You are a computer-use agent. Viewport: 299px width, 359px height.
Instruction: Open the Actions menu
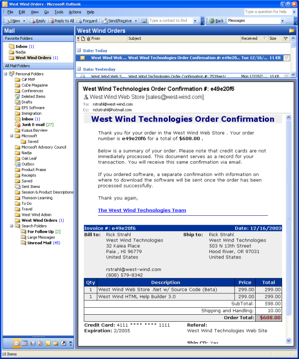pyautogui.click(x=75, y=11)
